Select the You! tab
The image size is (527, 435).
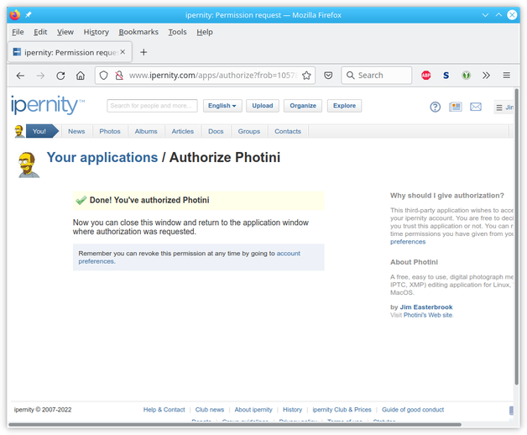(x=42, y=131)
